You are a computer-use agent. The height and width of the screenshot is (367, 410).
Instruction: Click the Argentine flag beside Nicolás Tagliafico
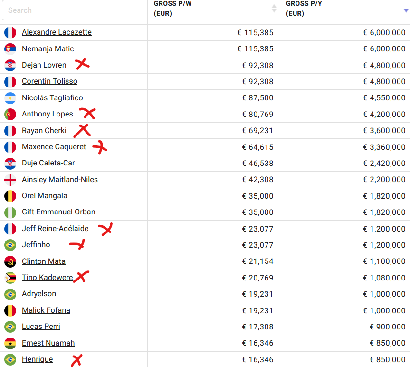point(10,98)
